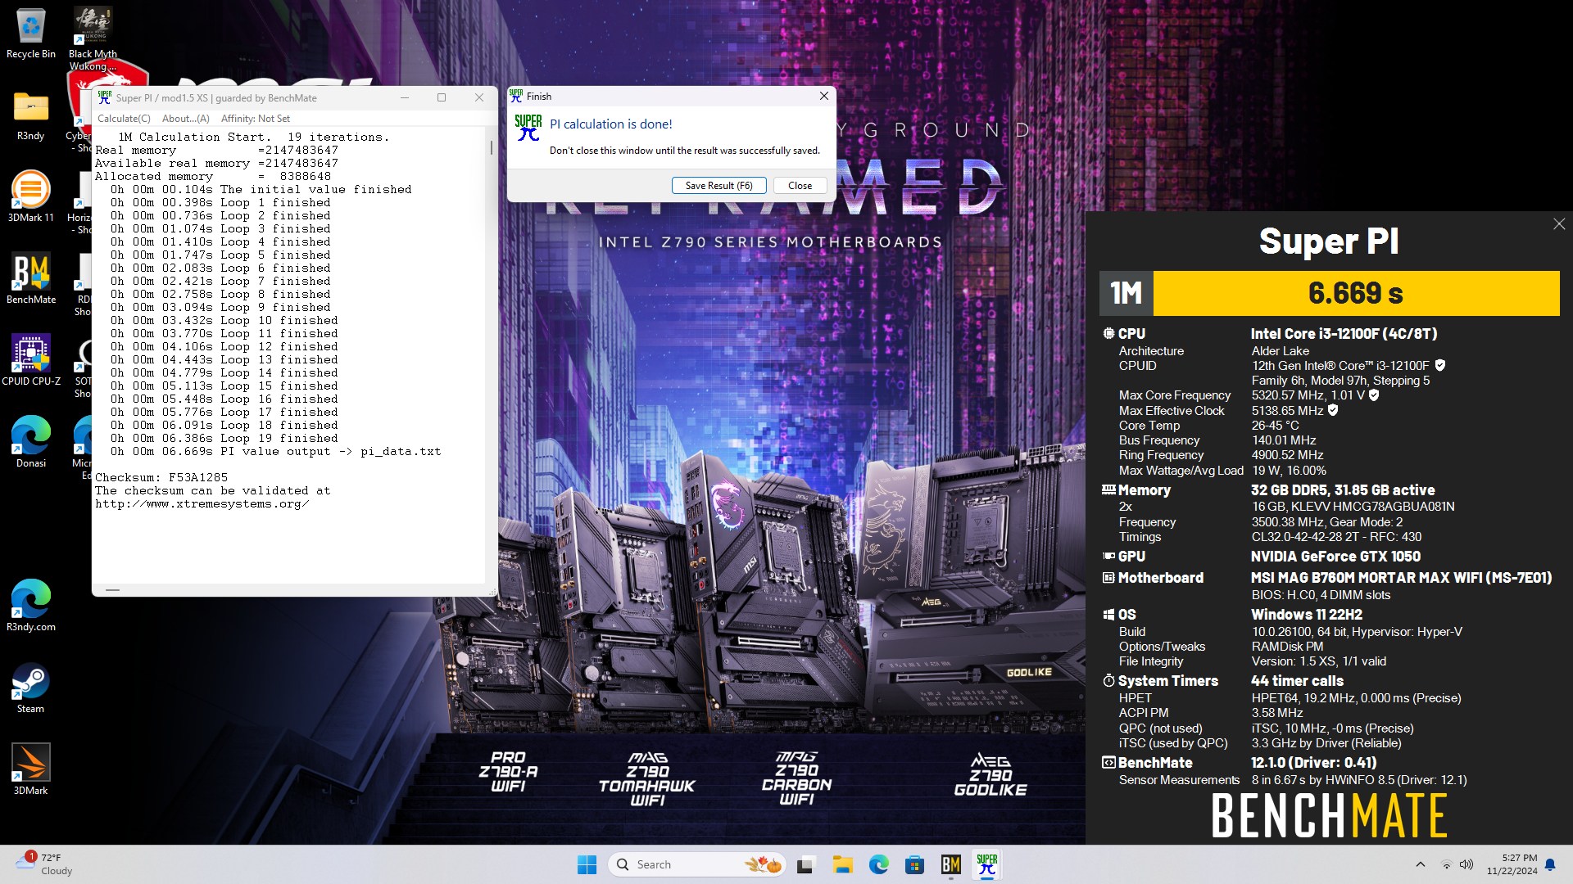The width and height of the screenshot is (1573, 884).
Task: Click the Intel Core i3-12100F (4C/8T) text
Action: click(x=1344, y=334)
